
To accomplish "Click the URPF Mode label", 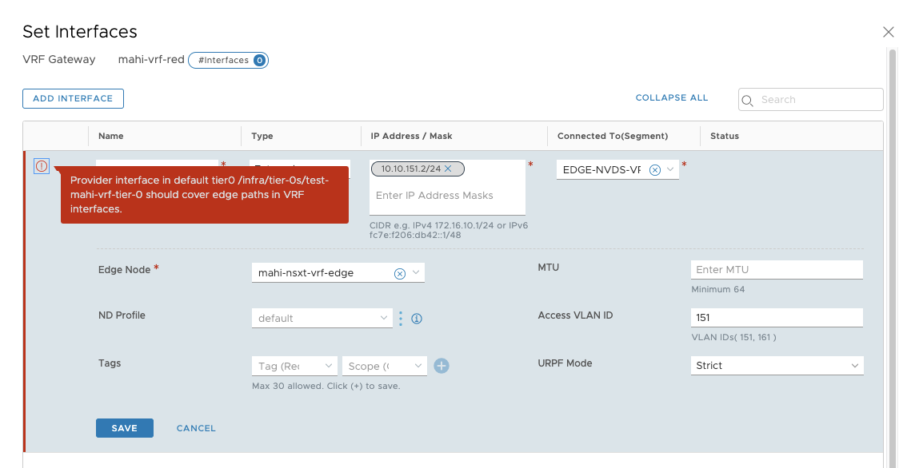I will coord(565,363).
